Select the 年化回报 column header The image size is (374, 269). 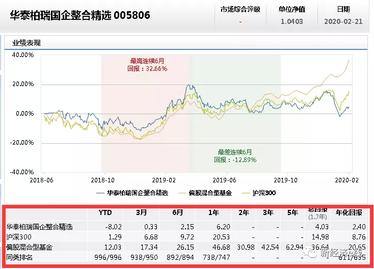(x=349, y=212)
